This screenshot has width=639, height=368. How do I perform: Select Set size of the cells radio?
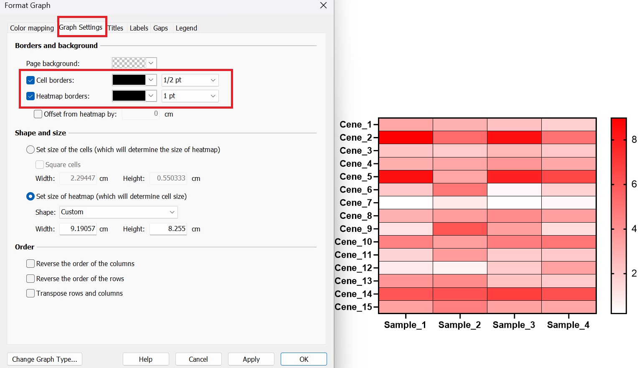point(30,150)
